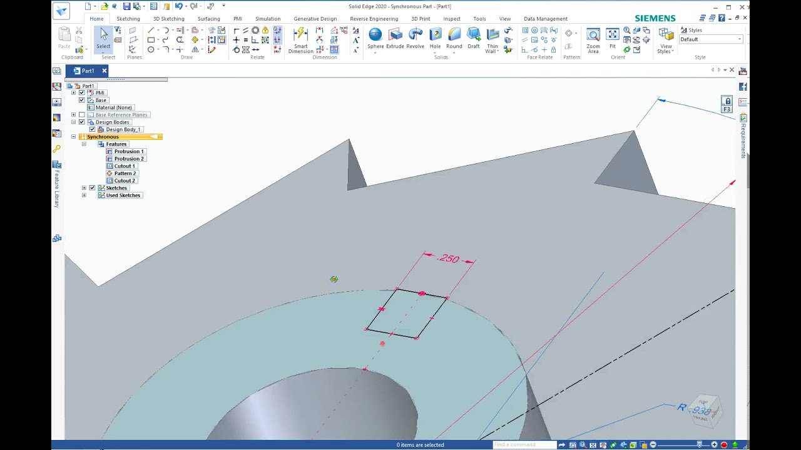Toggle the Base visibility checkbox

[81, 100]
